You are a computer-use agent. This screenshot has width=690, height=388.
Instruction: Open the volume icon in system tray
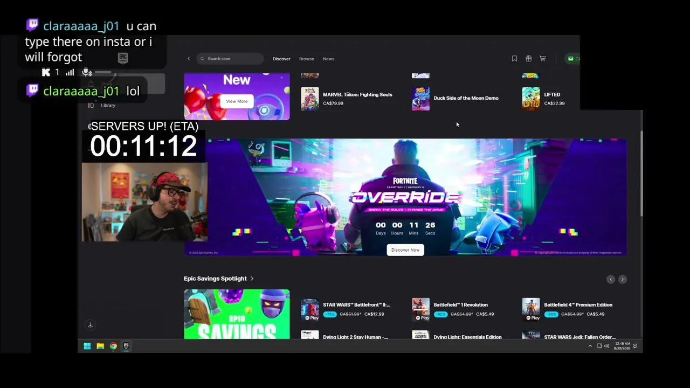click(x=606, y=346)
